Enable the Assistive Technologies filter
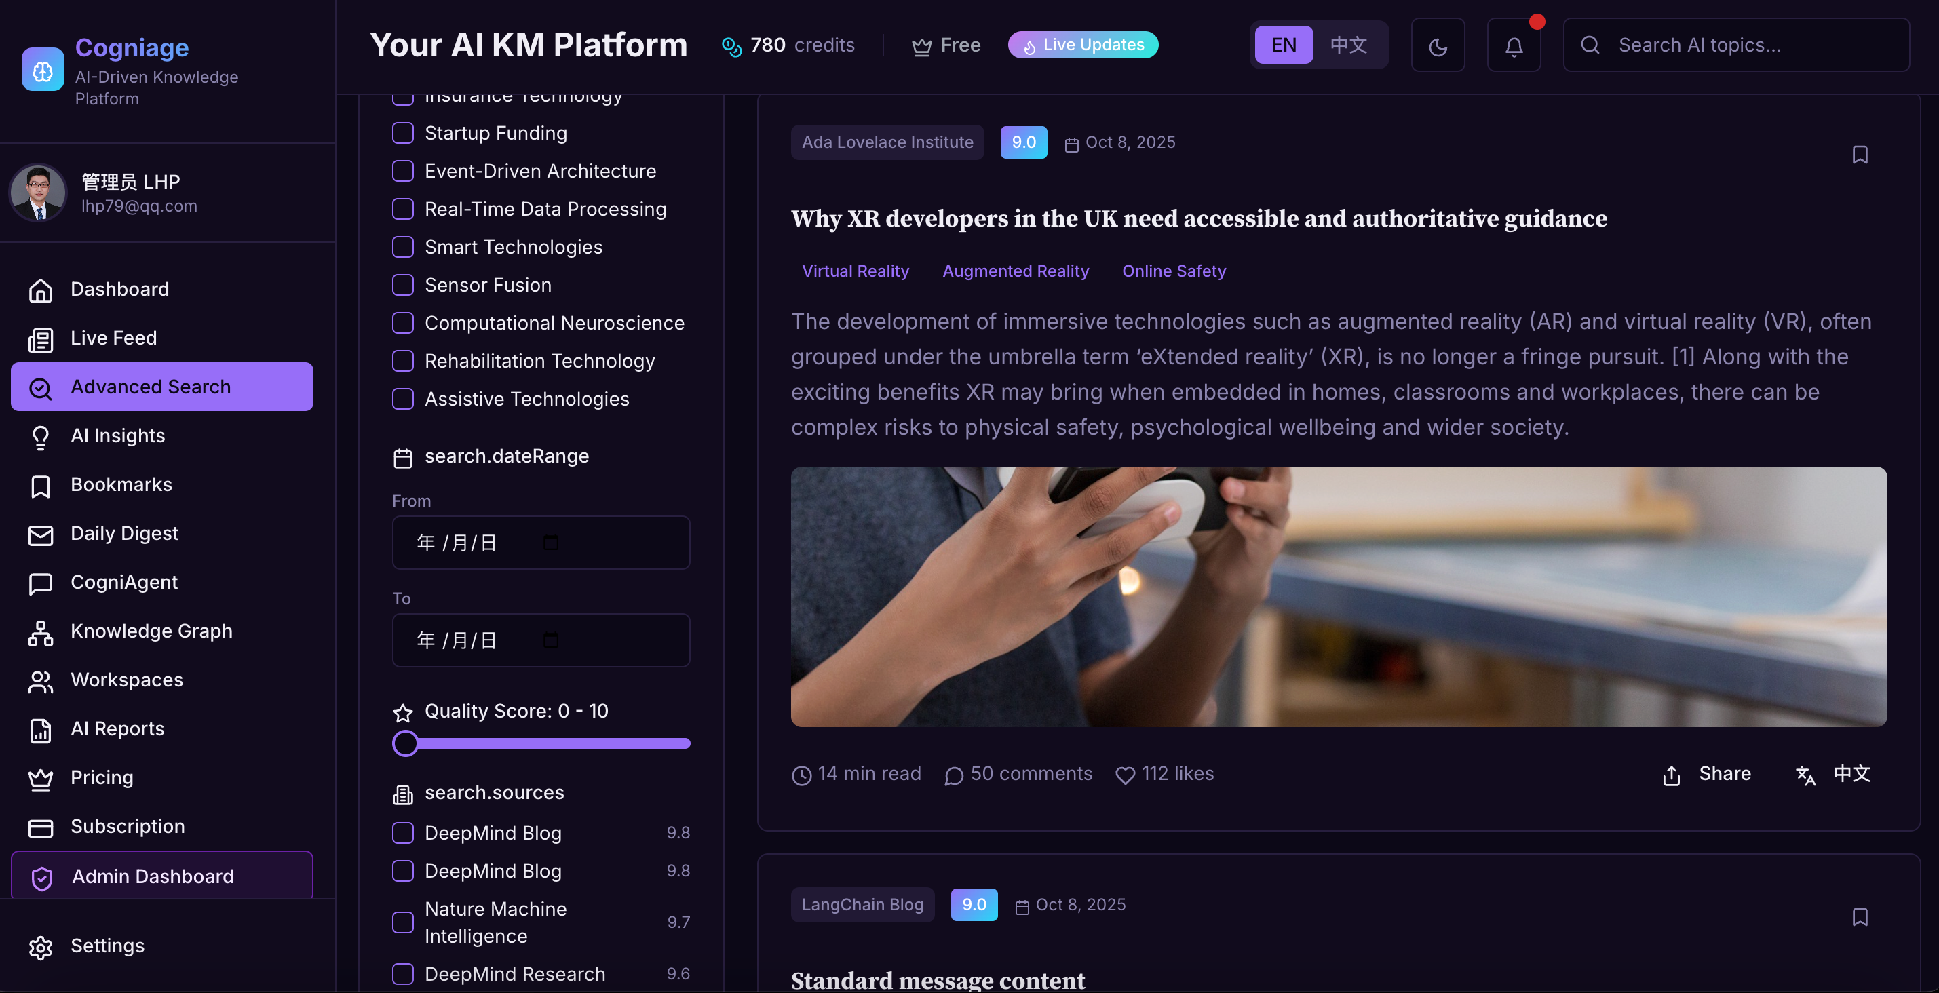The image size is (1939, 993). click(403, 399)
